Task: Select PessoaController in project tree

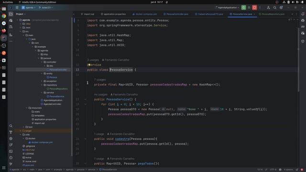Action: click(58, 70)
